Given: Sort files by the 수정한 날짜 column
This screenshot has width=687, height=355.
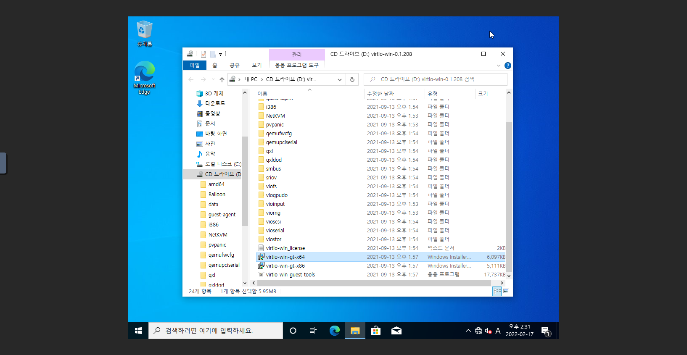Looking at the screenshot, I should 380,94.
